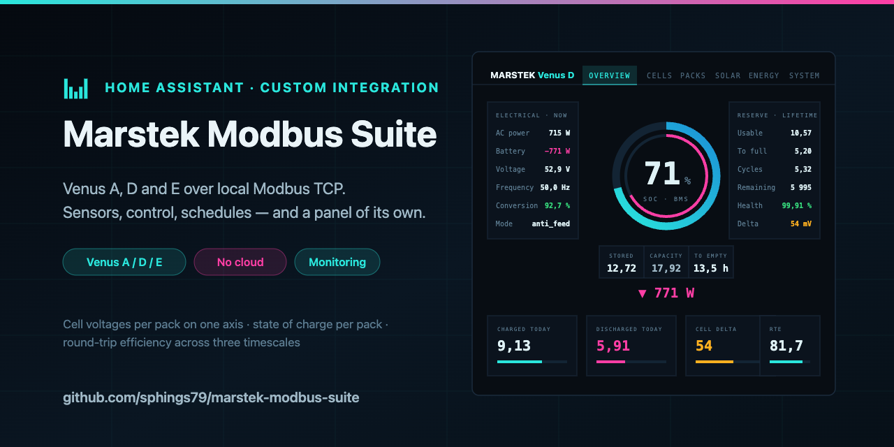Click the No cloud pill

coord(240,262)
